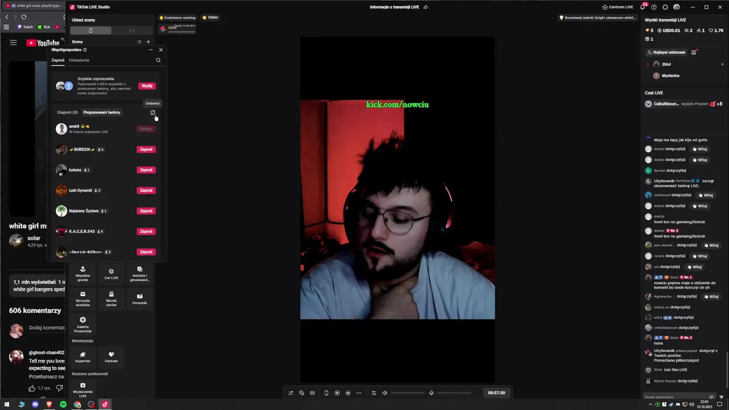Screen dimensions: 729x410
Task: Select the Znajomi (0) tab
Action: click(x=67, y=112)
